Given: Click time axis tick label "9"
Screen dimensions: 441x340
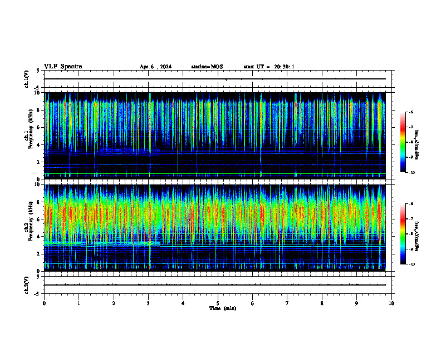Looking at the screenshot, I should tap(356, 303).
